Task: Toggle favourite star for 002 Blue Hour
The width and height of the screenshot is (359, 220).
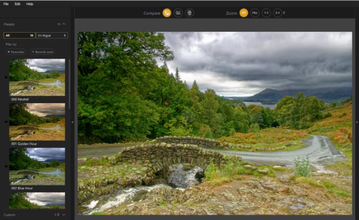Action: 6,166
